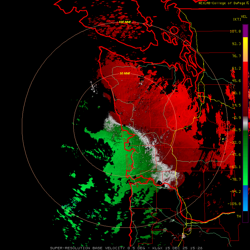Image resolution: width=250 pixels, height=250 pixels.
Task: Click the -78.7 scale value
Action: click(x=235, y=179)
